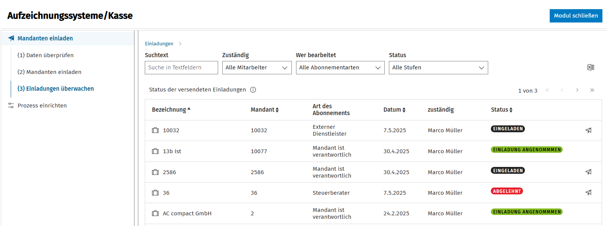The image size is (607, 226).
Task: Click the Einladungen breadcrumb link
Action: click(x=159, y=44)
